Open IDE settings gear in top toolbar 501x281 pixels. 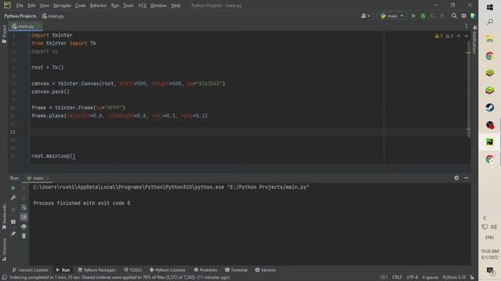click(x=463, y=16)
